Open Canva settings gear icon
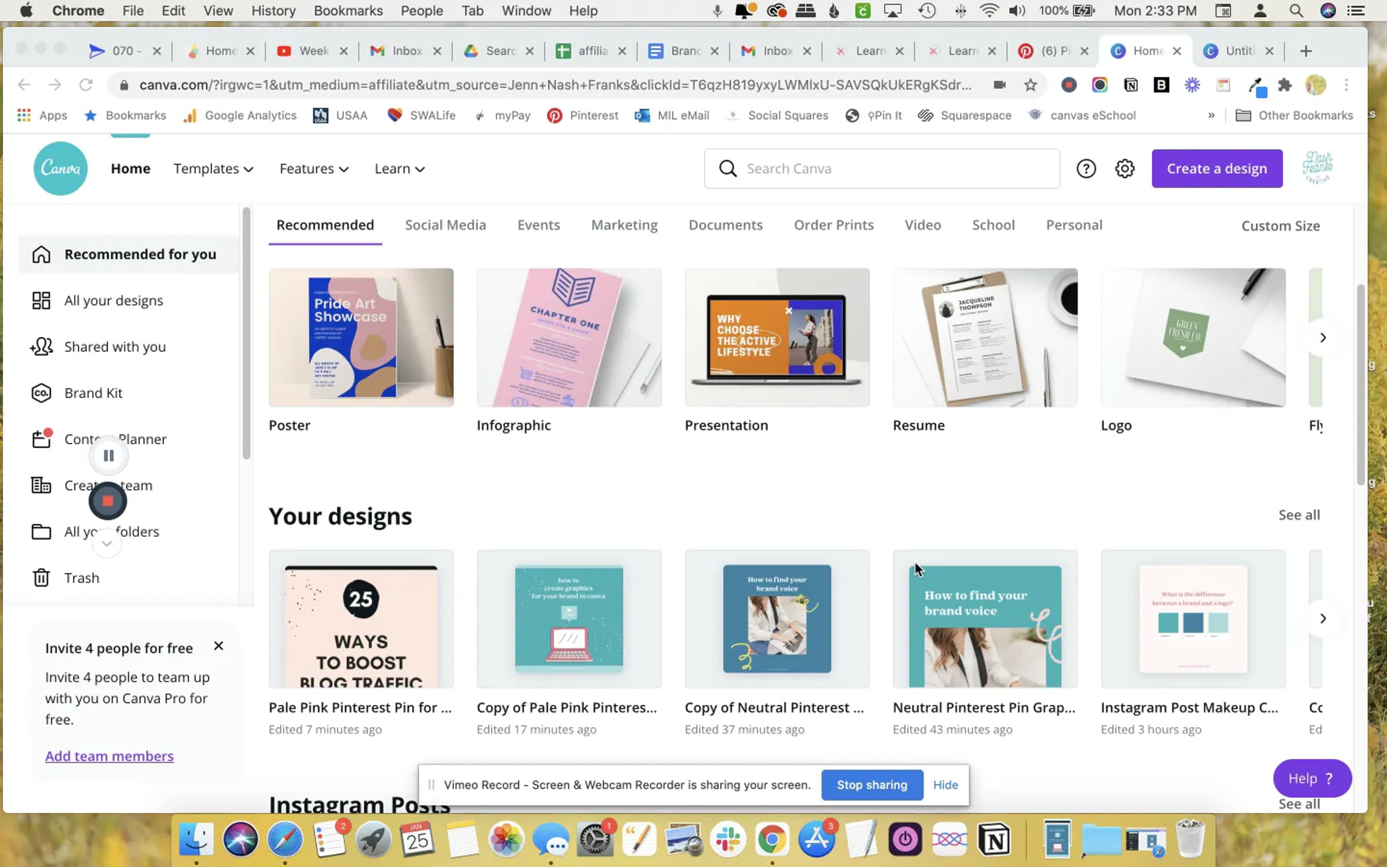This screenshot has width=1387, height=867. click(1124, 168)
